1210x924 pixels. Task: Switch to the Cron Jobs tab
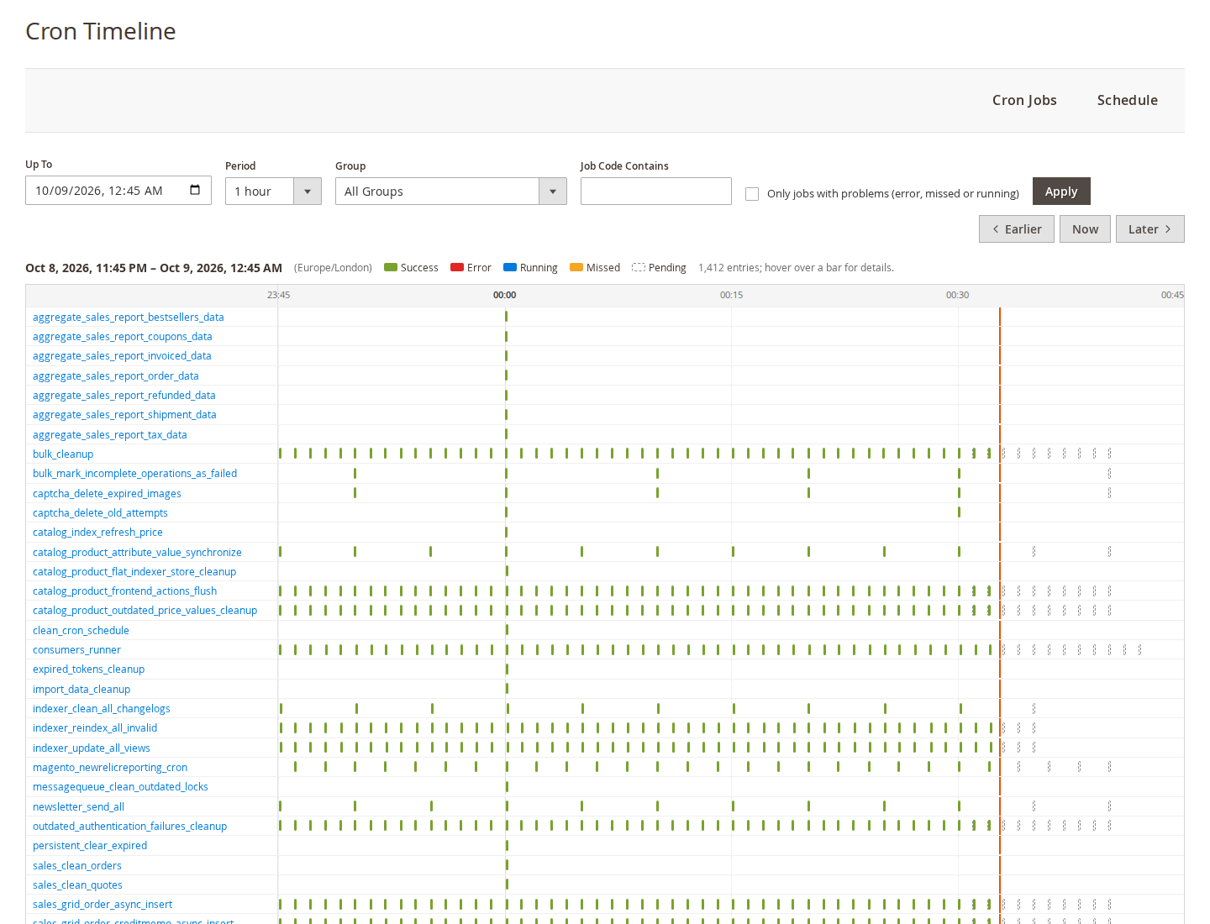(1024, 100)
